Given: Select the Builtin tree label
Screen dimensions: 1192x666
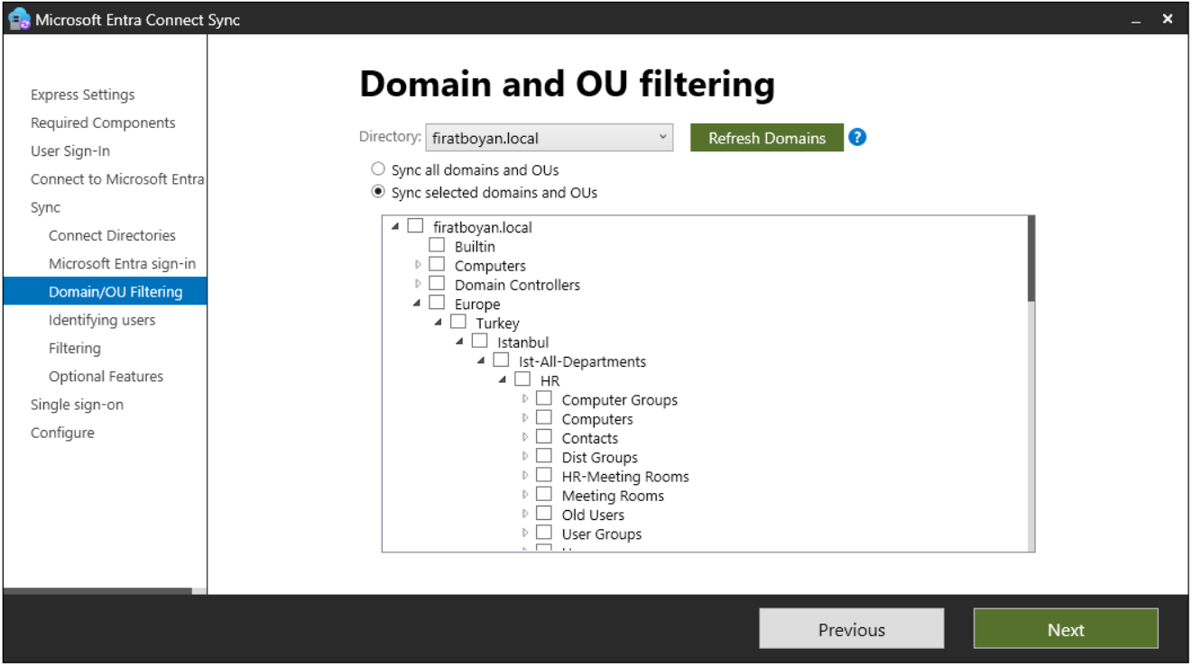Looking at the screenshot, I should [475, 246].
